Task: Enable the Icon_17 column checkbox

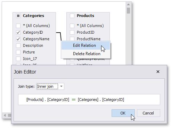Action: [x=18, y=59]
